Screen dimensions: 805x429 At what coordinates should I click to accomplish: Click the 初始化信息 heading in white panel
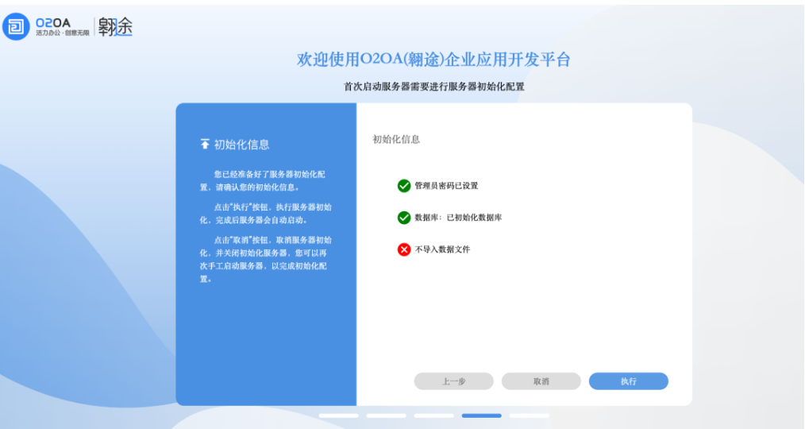[396, 139]
